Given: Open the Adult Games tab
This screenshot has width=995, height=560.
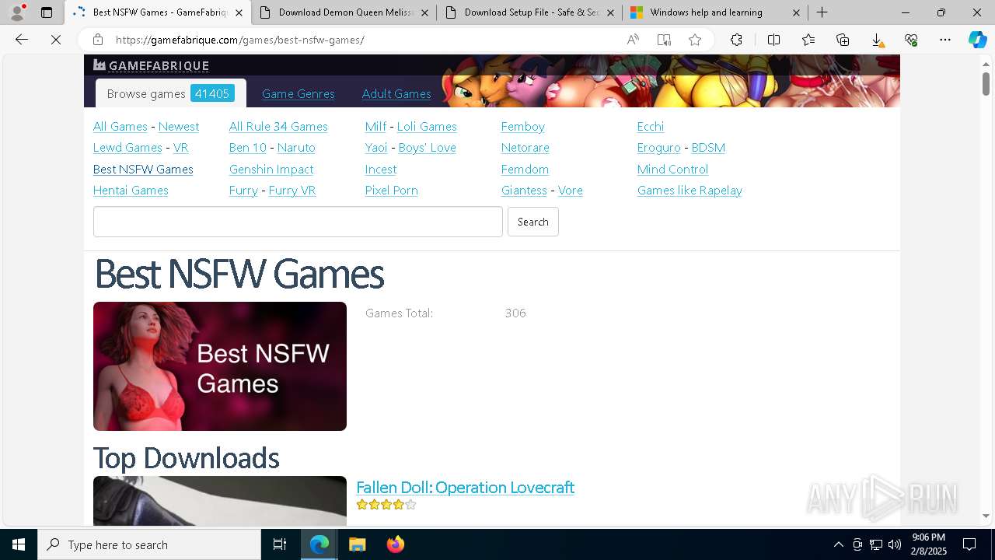Looking at the screenshot, I should [396, 93].
